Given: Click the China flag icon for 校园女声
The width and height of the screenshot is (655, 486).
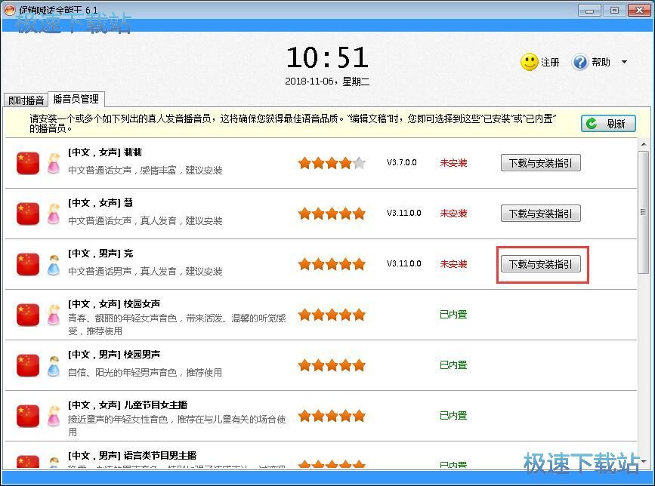Looking at the screenshot, I should point(28,315).
